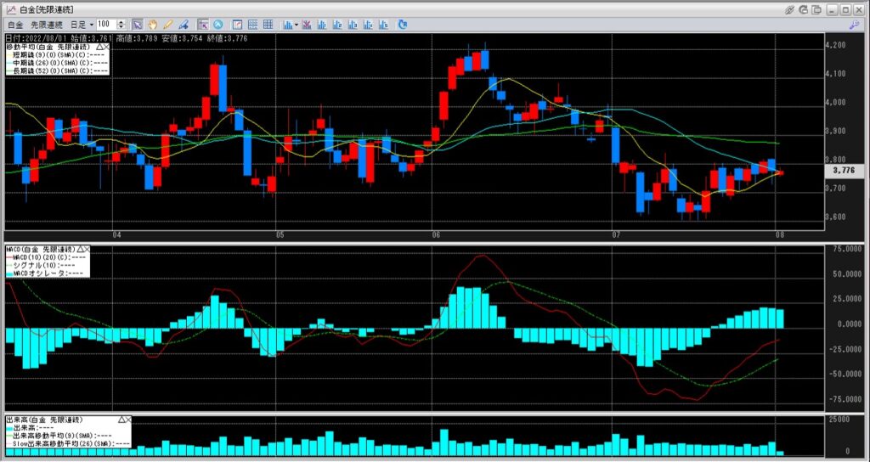Viewport: 870px width, 462px height.
Task: Close the MACD legend with X
Action: point(88,249)
